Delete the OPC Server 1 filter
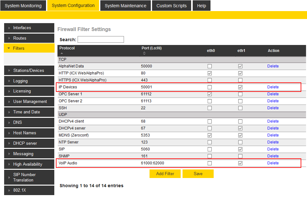 (273, 94)
